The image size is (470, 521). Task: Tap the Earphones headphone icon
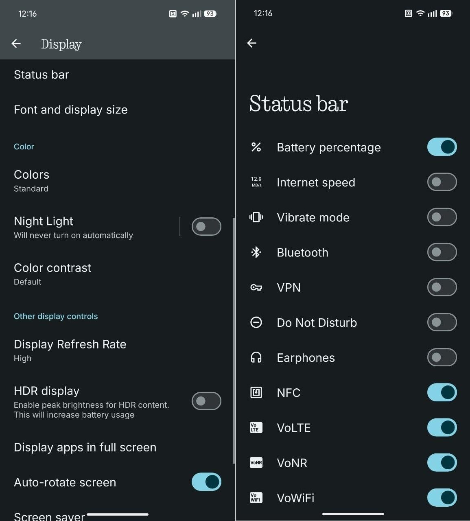(x=256, y=357)
